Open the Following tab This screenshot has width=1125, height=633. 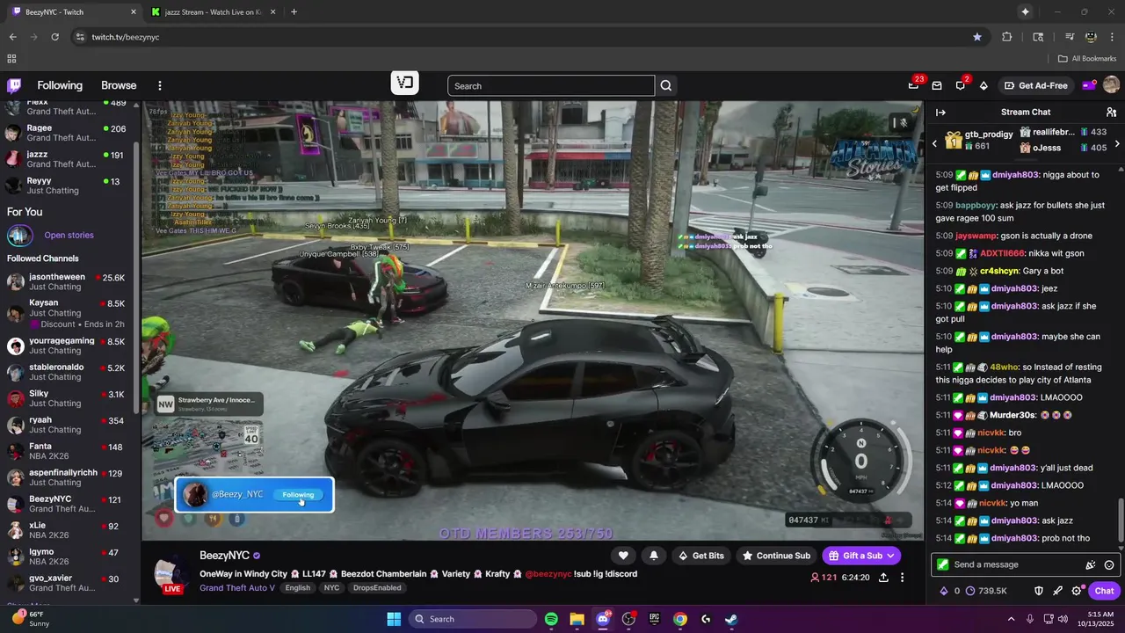click(60, 85)
